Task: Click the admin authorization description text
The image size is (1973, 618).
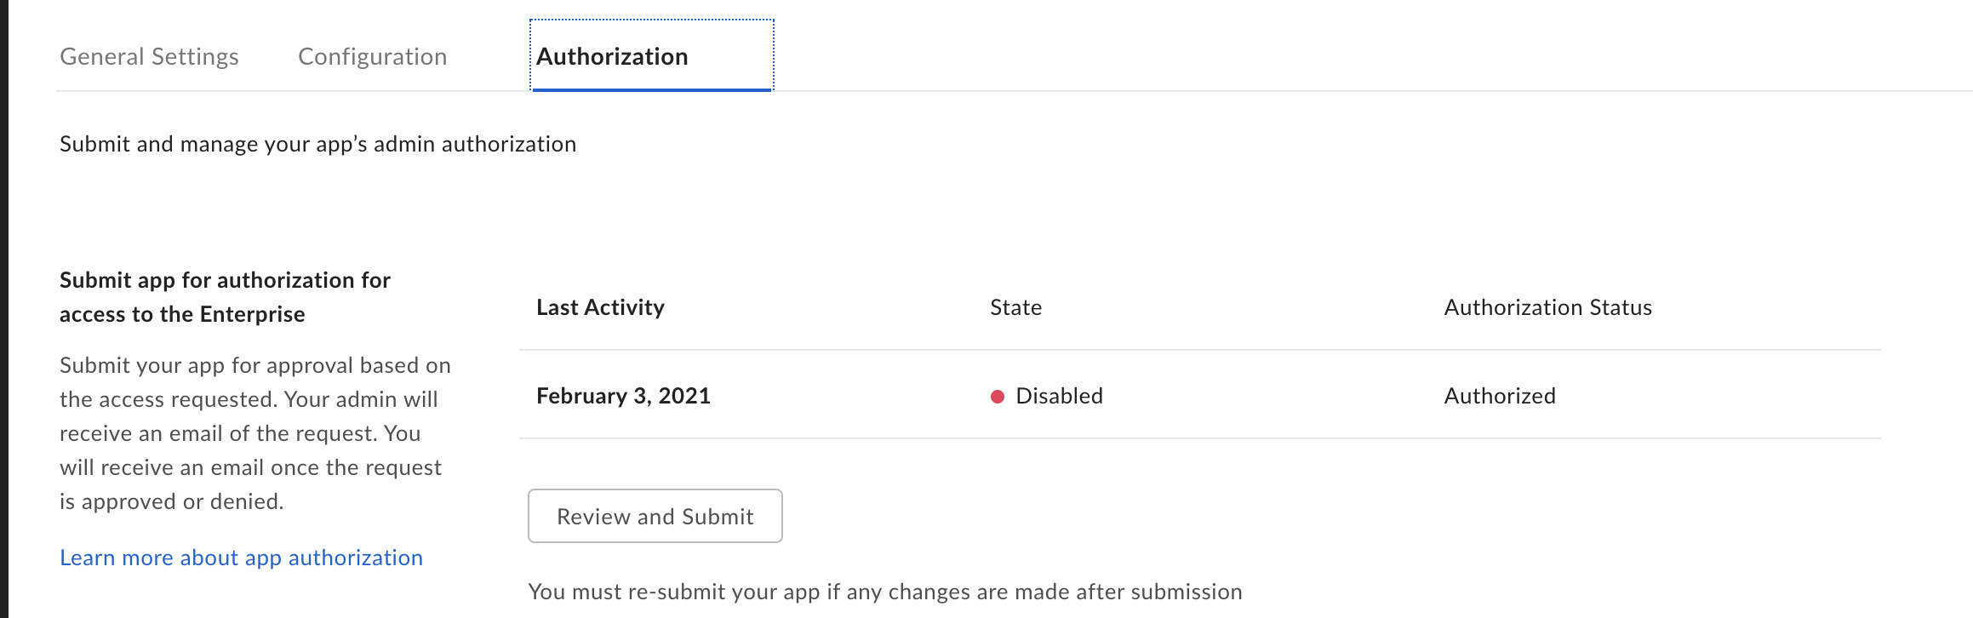Action: pos(317,144)
